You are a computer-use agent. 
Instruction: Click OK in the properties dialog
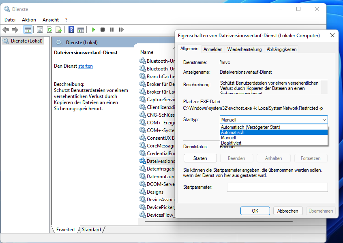coord(255,211)
